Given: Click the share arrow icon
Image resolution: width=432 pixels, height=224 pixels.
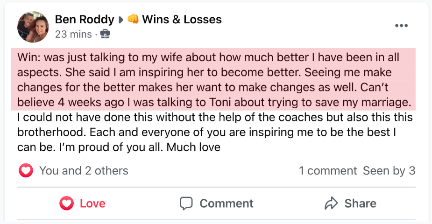Looking at the screenshot, I should point(331,203).
